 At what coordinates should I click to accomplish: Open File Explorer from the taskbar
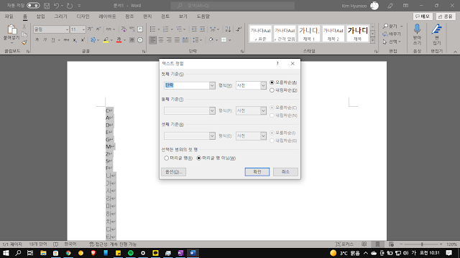(43, 253)
